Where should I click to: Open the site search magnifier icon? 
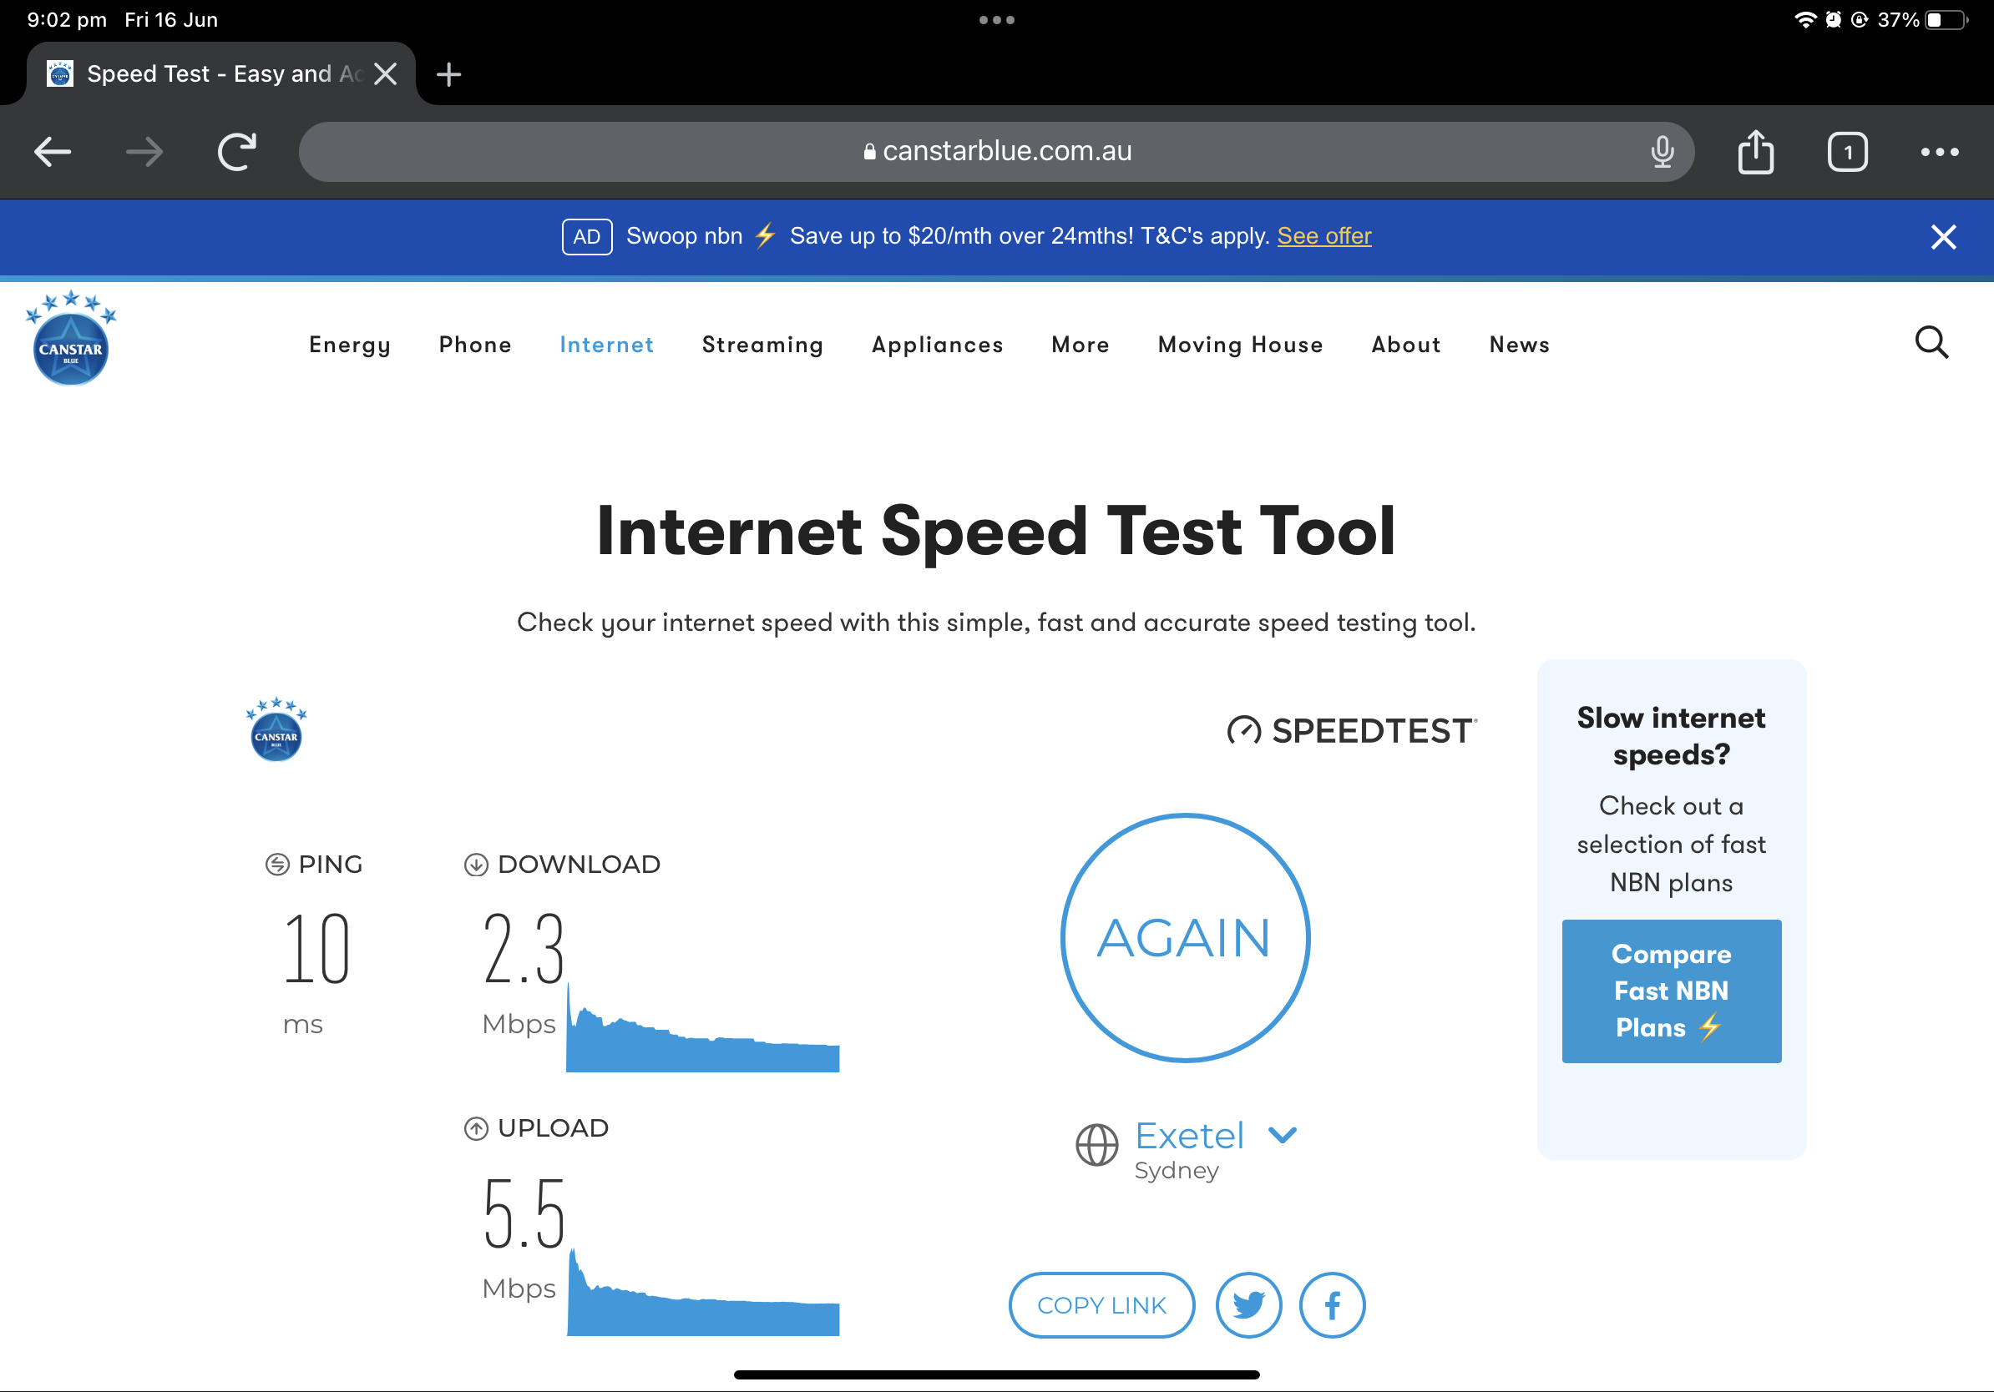(1931, 343)
